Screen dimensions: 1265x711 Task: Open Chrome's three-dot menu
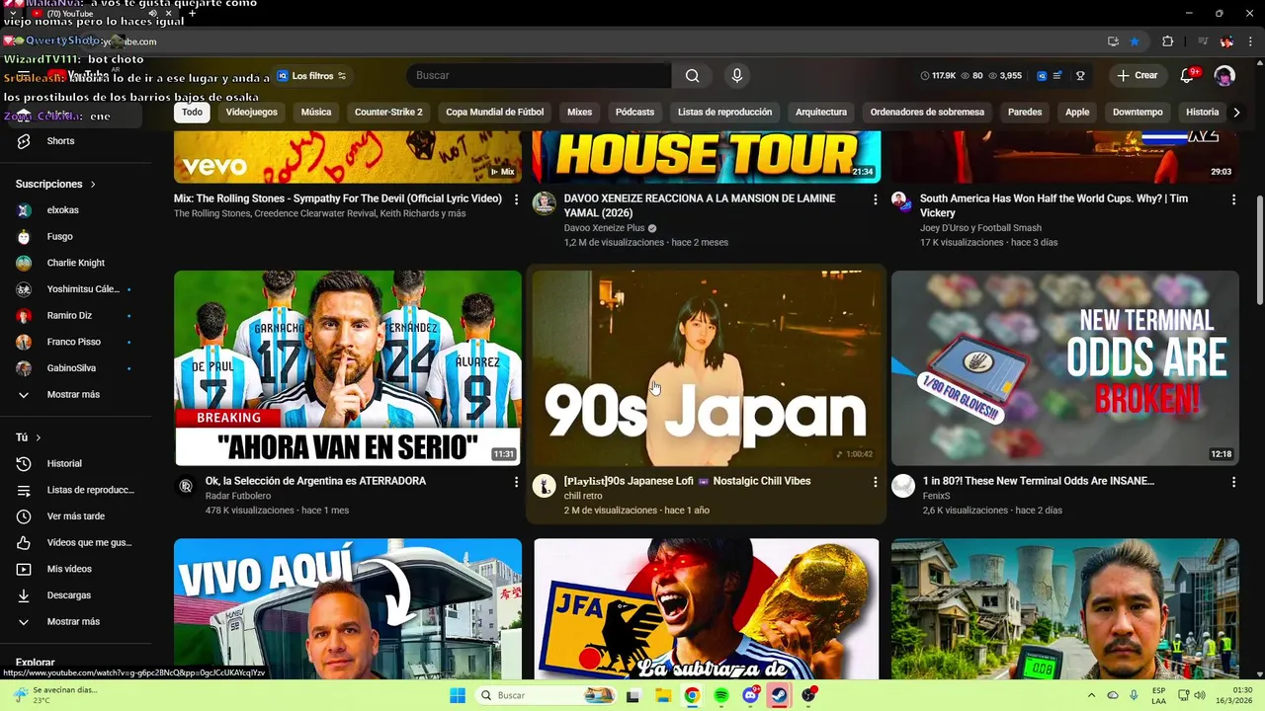click(x=1249, y=41)
